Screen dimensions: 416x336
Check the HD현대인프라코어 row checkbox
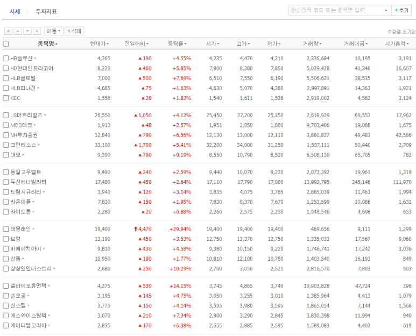[x=5, y=68]
